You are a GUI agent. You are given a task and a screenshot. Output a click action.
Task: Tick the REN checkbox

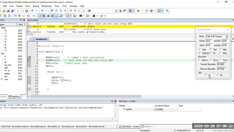point(220,53)
